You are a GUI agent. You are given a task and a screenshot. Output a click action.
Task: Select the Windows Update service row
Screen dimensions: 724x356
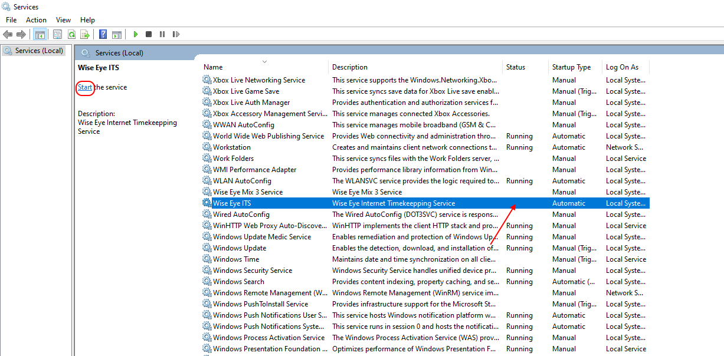[240, 248]
